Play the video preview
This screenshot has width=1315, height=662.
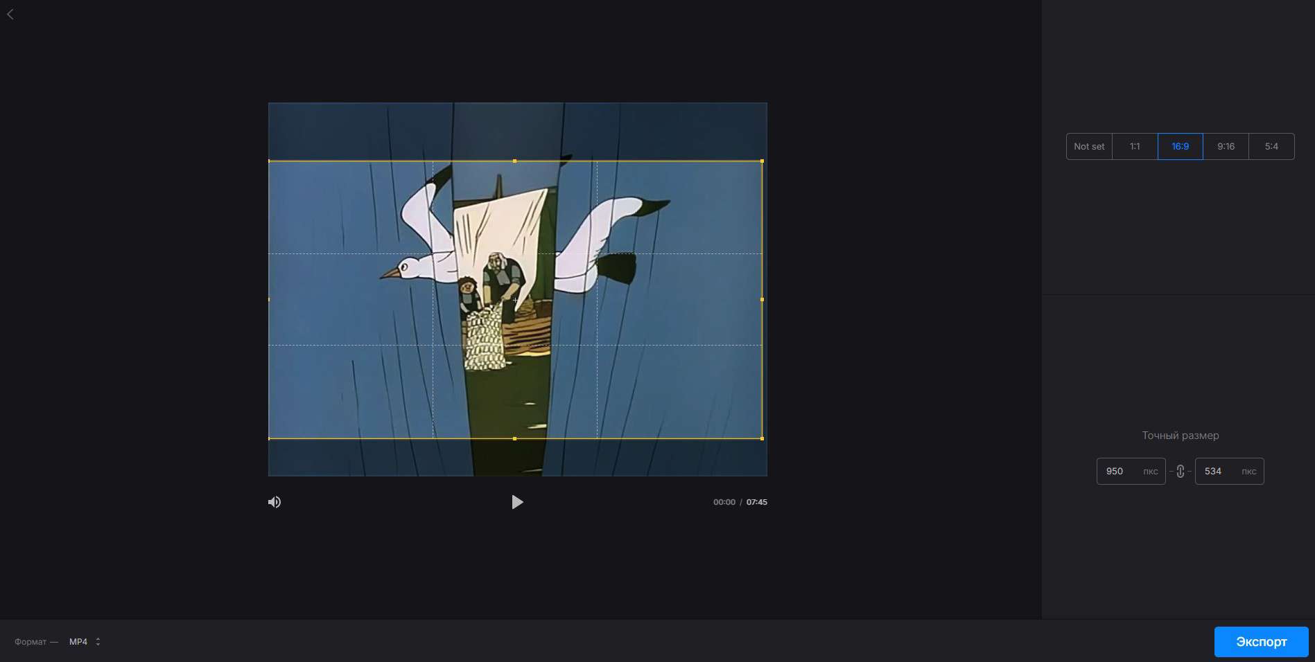pyautogui.click(x=517, y=502)
